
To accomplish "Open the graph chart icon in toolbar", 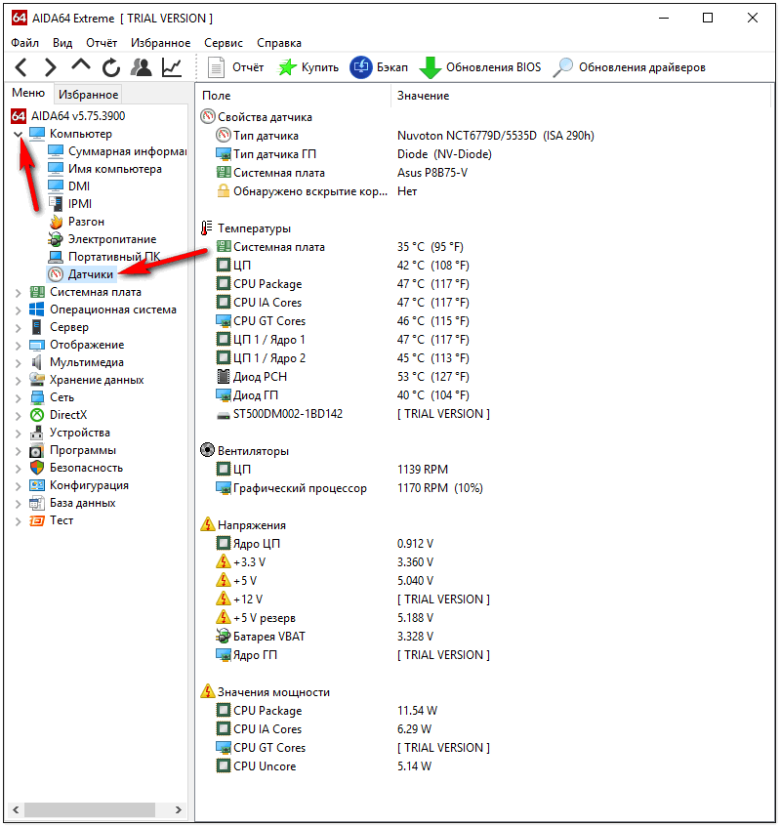I will (172, 67).
